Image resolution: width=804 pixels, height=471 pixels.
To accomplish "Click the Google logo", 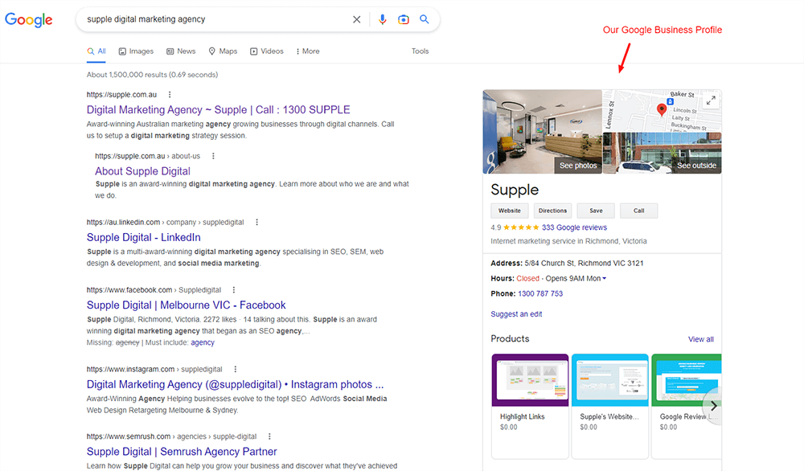I will click(x=29, y=20).
